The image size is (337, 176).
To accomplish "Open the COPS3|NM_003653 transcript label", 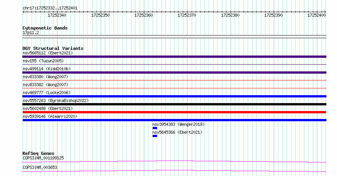I will tap(40, 167).
